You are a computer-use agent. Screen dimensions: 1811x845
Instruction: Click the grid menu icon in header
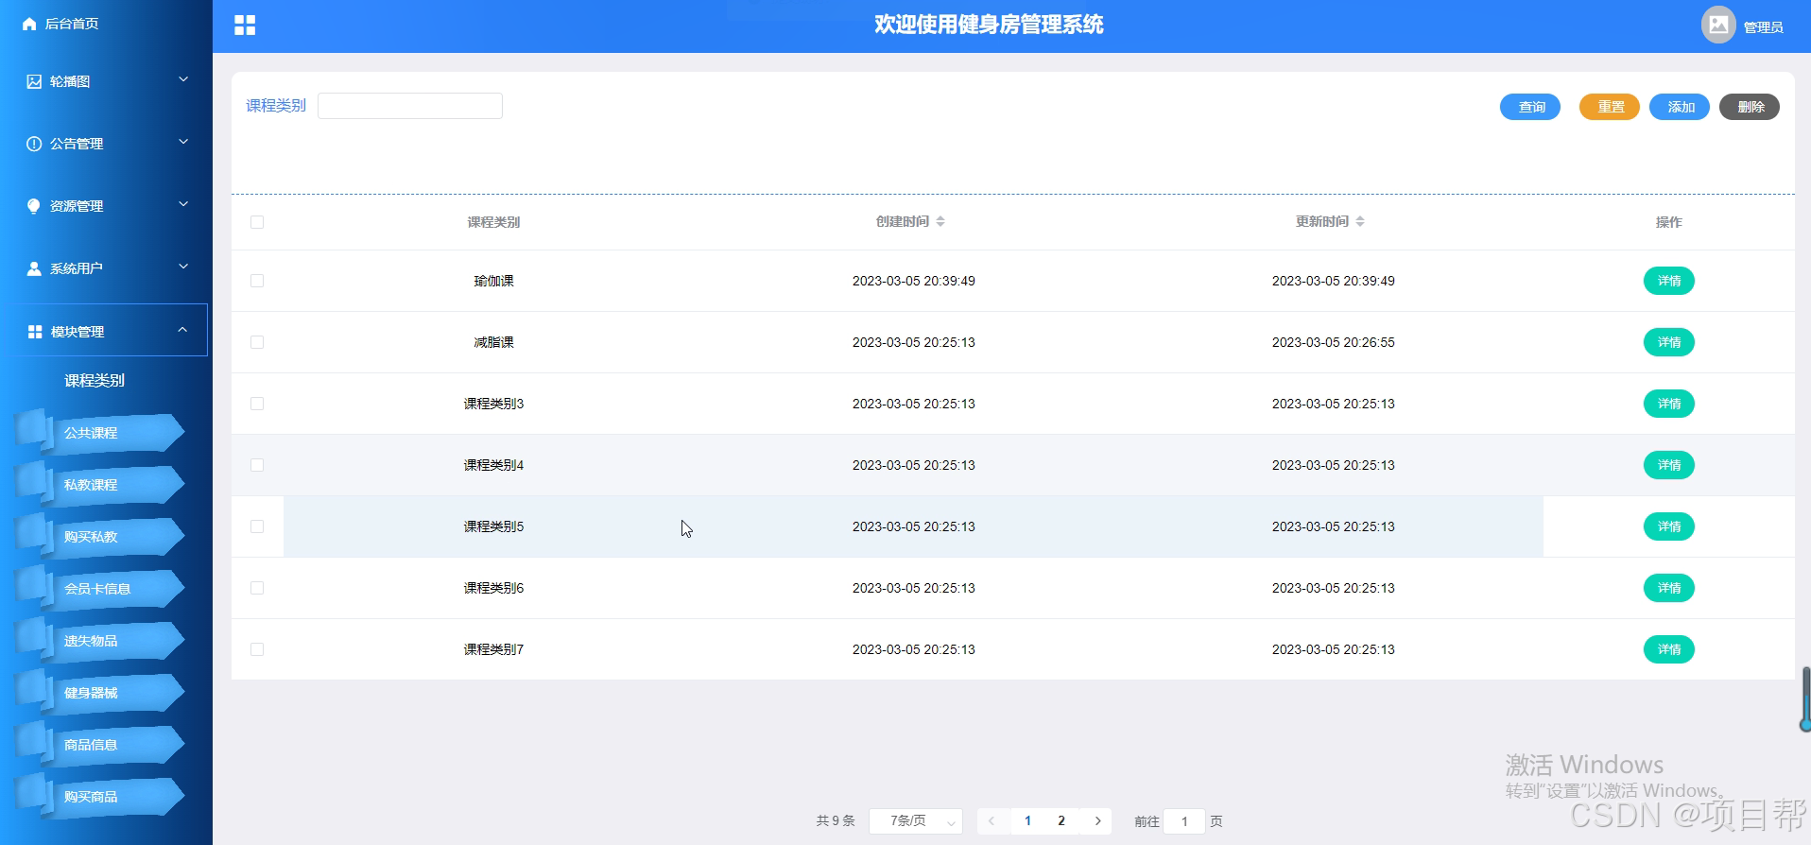[245, 25]
